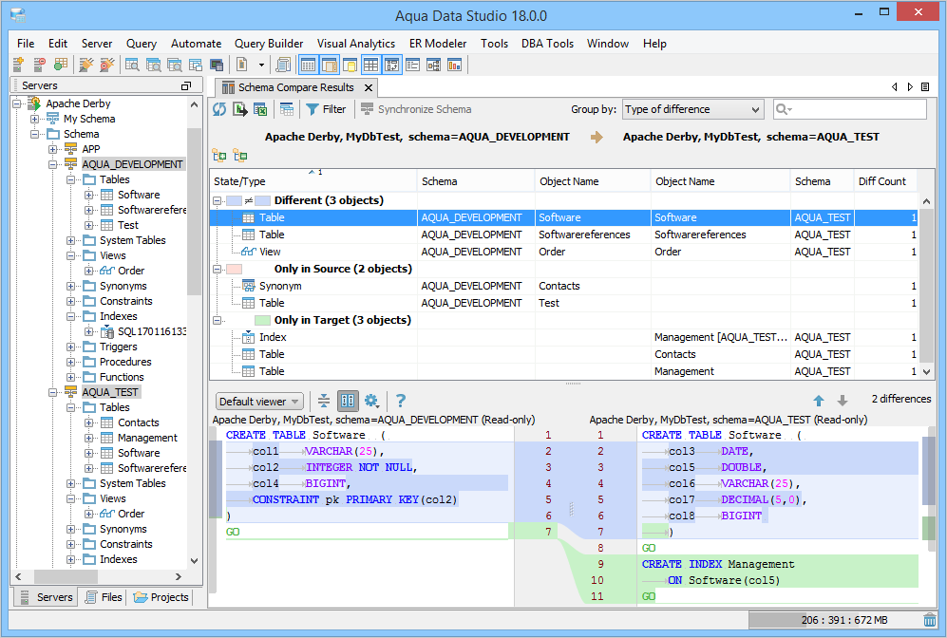Image resolution: width=947 pixels, height=638 pixels.
Task: Expand the My Schema tree node
Action: point(35,119)
